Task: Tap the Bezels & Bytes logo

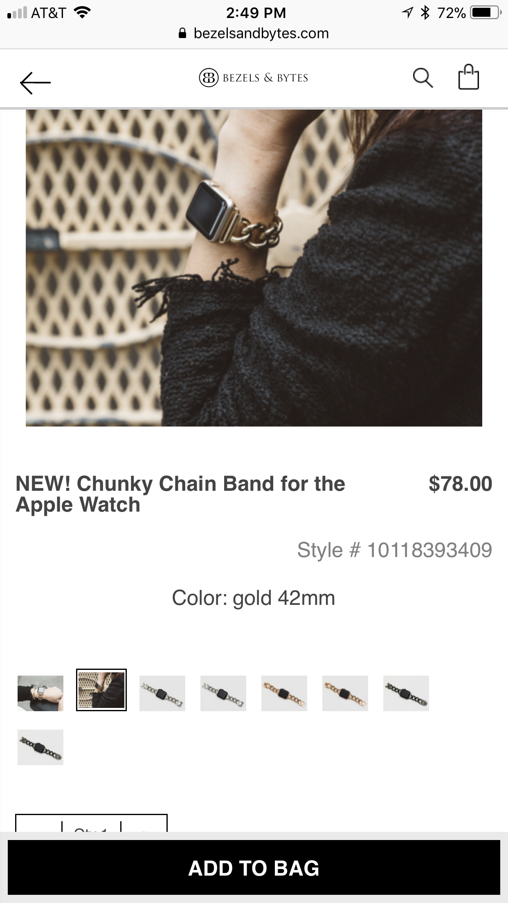Action: pos(254,78)
